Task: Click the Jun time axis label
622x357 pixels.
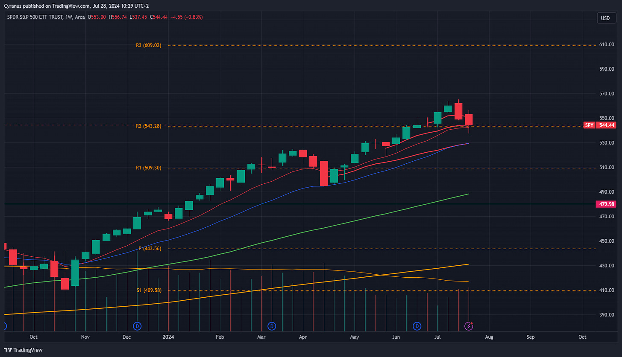Action: (396, 337)
